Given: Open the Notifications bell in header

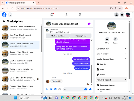Looking at the screenshot, I should click(x=122, y=15).
